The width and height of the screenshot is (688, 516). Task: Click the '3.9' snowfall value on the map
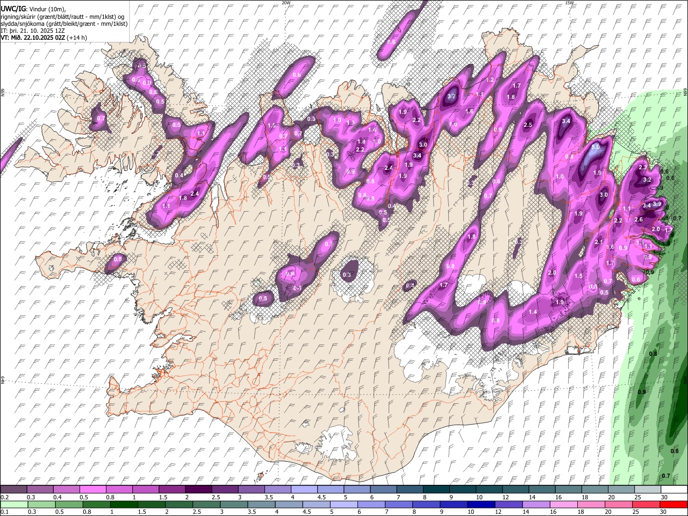(x=657, y=204)
